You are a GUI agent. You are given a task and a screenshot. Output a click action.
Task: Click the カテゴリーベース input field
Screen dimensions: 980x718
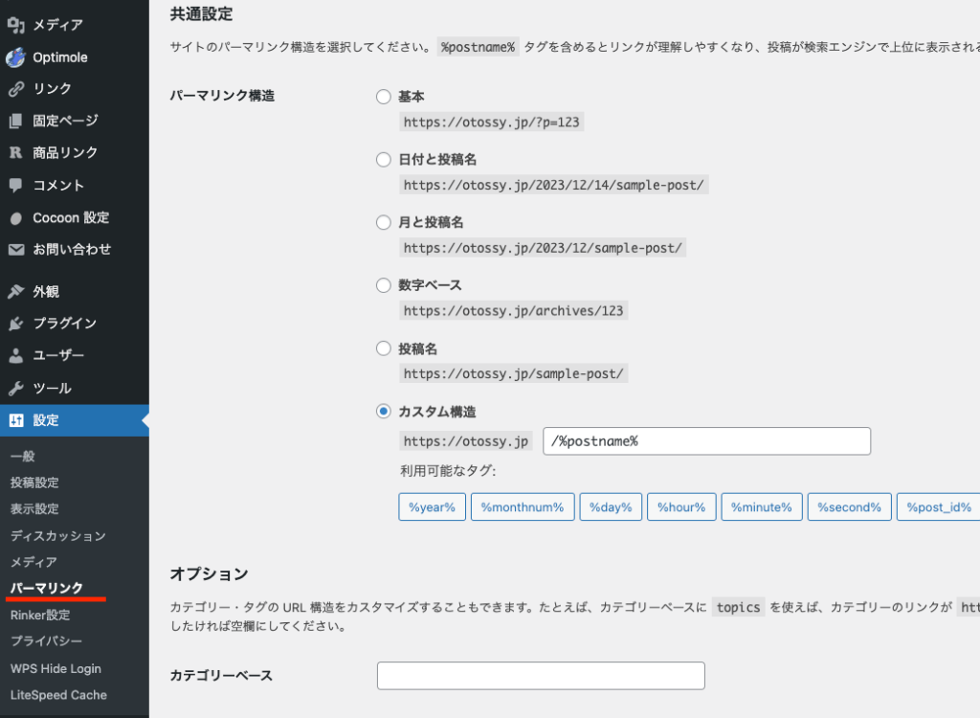[x=541, y=676]
